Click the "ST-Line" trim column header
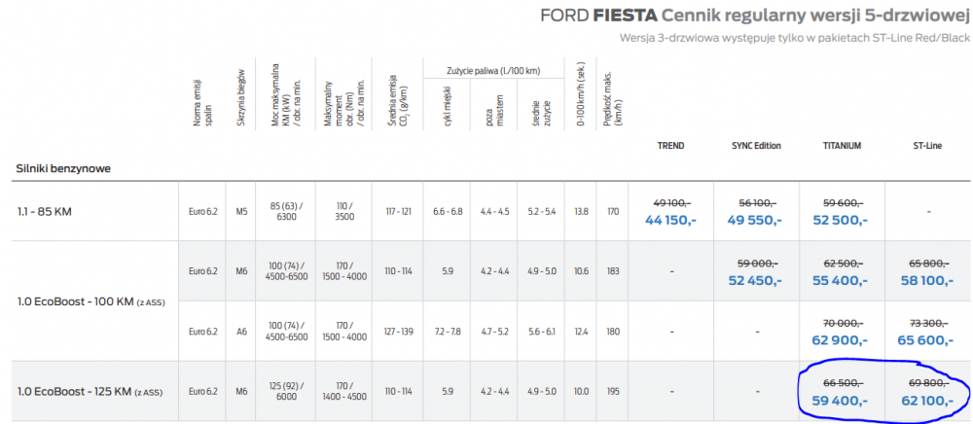Viewport: 973px width, 424px height. (x=927, y=146)
